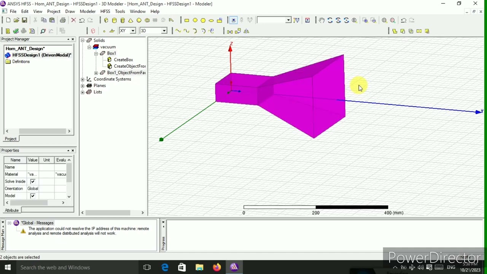Collapse the Global - Messages node
487x274 pixels.
[x=9, y=223]
